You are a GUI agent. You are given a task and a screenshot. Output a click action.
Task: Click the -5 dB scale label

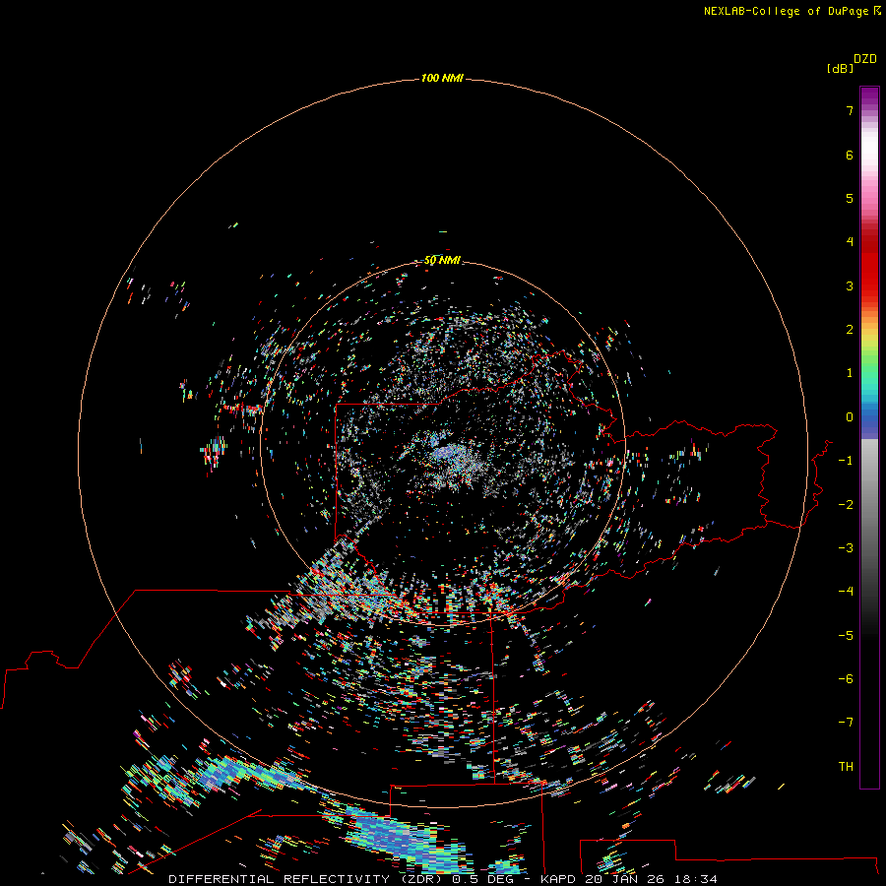click(x=846, y=636)
